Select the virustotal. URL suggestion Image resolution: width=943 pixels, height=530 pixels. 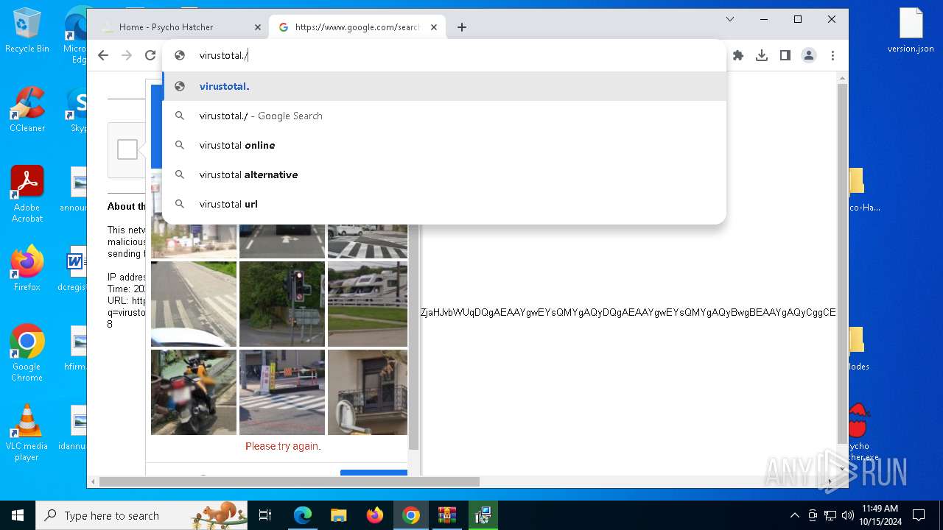click(444, 86)
